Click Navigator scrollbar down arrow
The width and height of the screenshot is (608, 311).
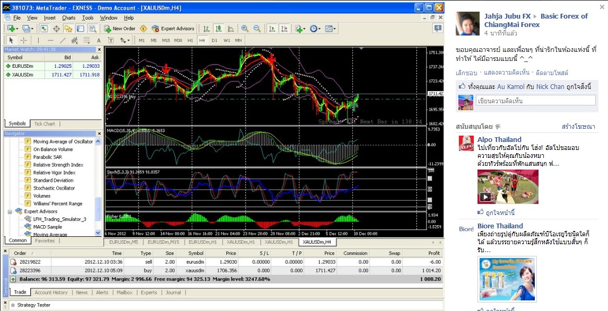coord(98,233)
